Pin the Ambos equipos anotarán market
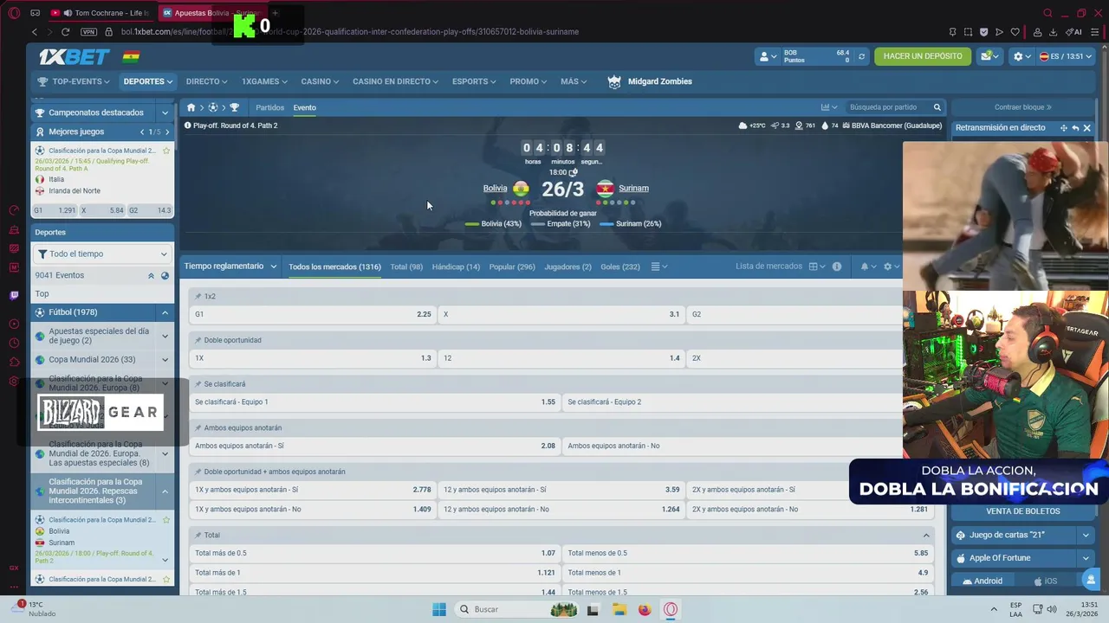Screen dimensions: 1109x623 (x=198, y=427)
